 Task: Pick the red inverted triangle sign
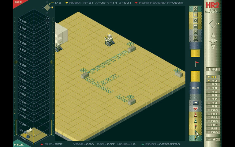[196, 109]
